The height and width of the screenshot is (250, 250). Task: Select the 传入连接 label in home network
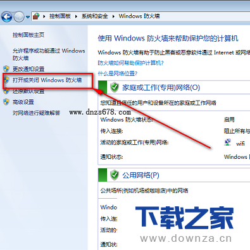tap(111, 131)
